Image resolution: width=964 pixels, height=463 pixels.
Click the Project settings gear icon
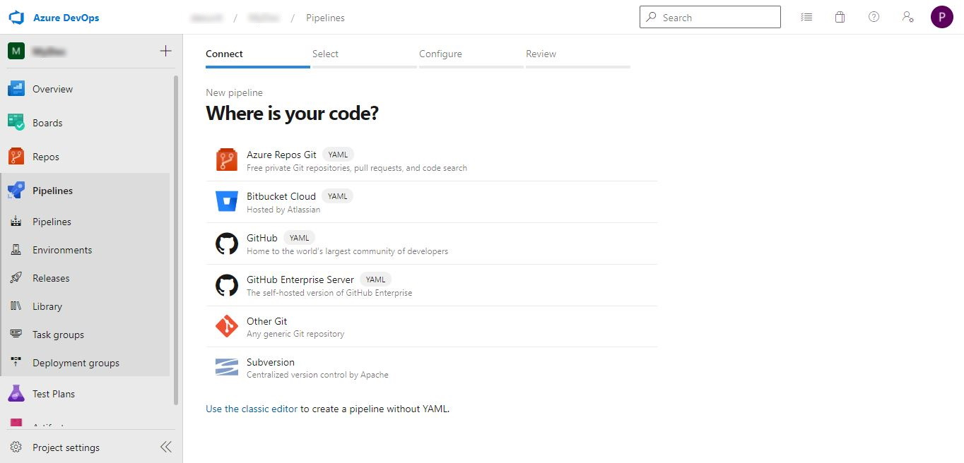coord(16,447)
